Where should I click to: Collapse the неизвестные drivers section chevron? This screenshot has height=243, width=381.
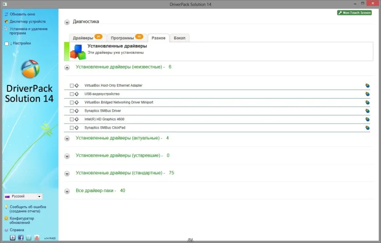(x=67, y=68)
